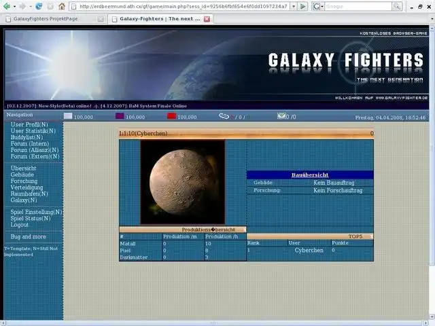Open the tab list dropdown arrow
The height and width of the screenshot is (326, 435).
coord(432,19)
